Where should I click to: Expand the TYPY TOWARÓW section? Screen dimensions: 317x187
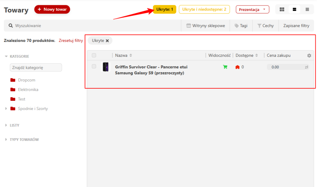pos(6,140)
